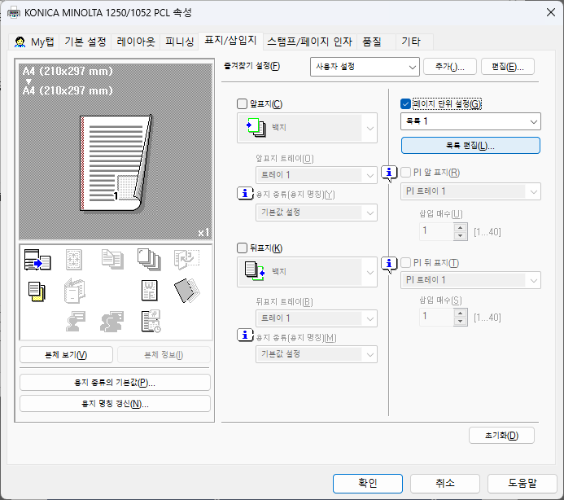Click the info icon beside 뒤표지 용지 종류
This screenshot has width=564, height=500.
(x=244, y=336)
